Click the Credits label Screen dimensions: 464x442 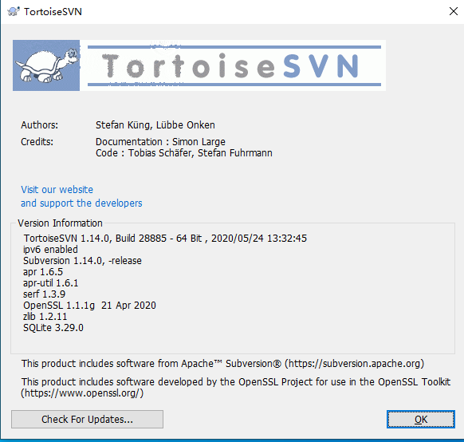pos(37,142)
